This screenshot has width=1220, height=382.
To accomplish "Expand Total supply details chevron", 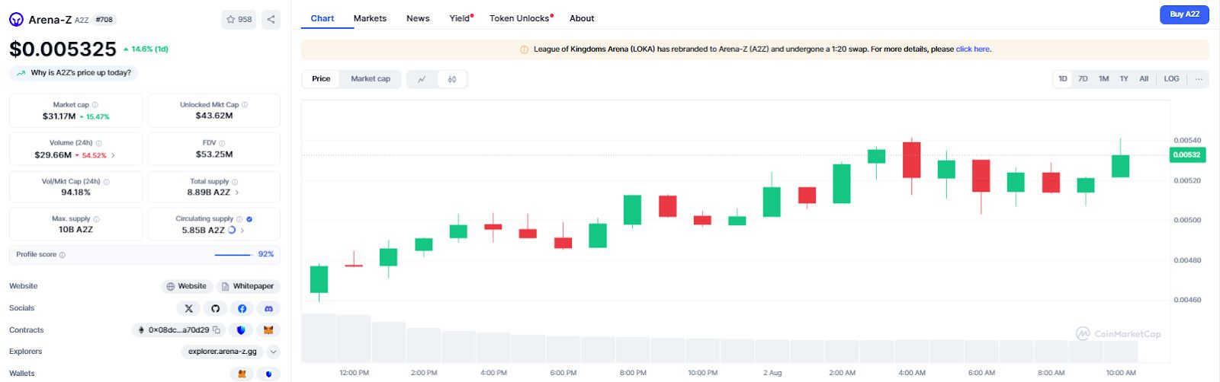I will point(237,193).
